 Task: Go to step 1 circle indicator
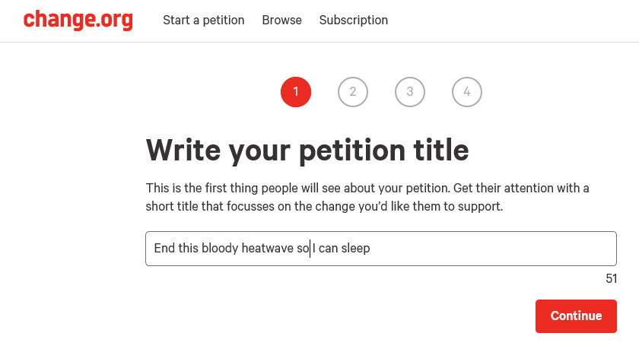click(x=296, y=92)
